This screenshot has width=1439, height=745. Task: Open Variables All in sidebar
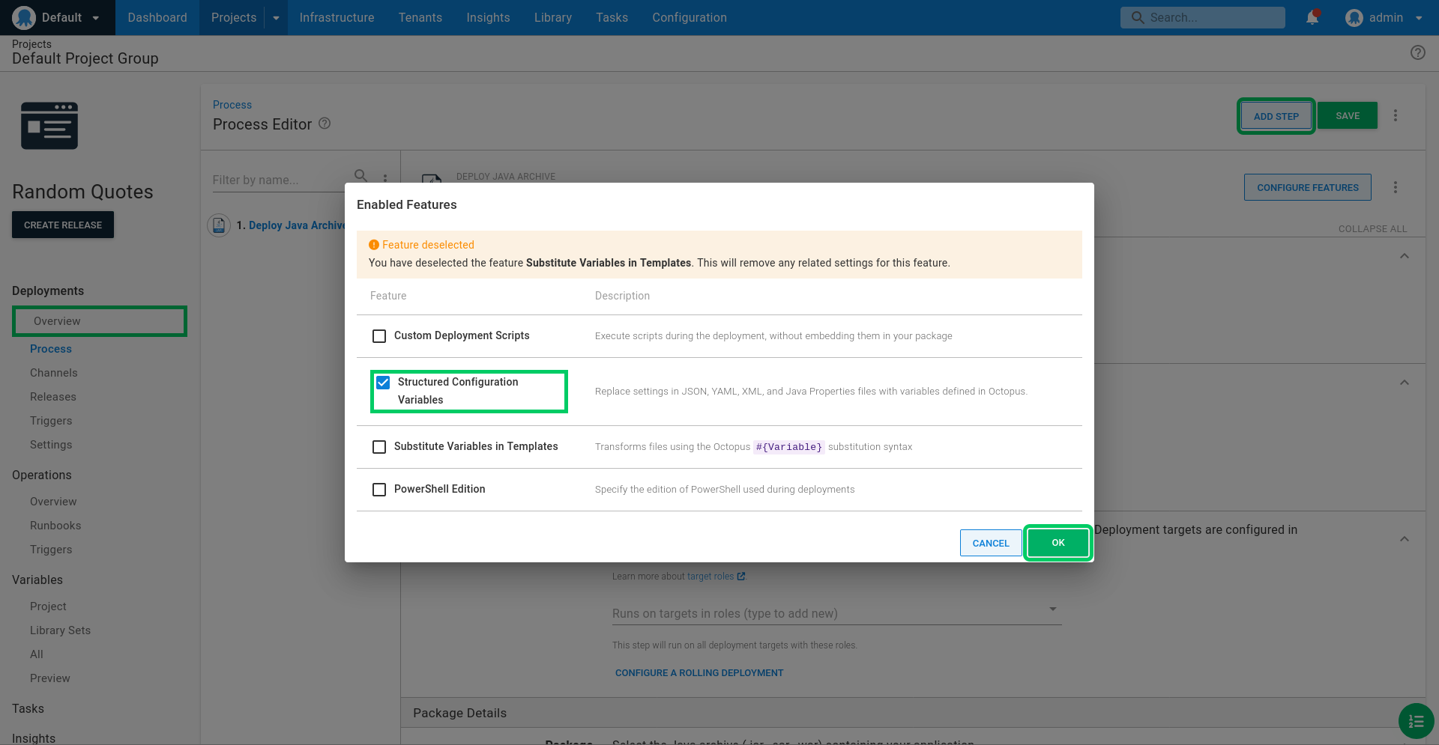click(37, 654)
